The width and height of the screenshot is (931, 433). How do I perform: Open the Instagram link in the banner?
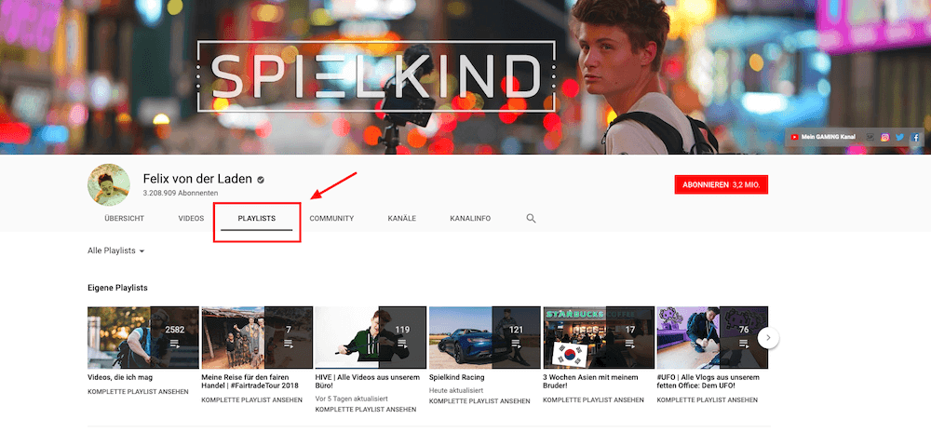pos(884,137)
